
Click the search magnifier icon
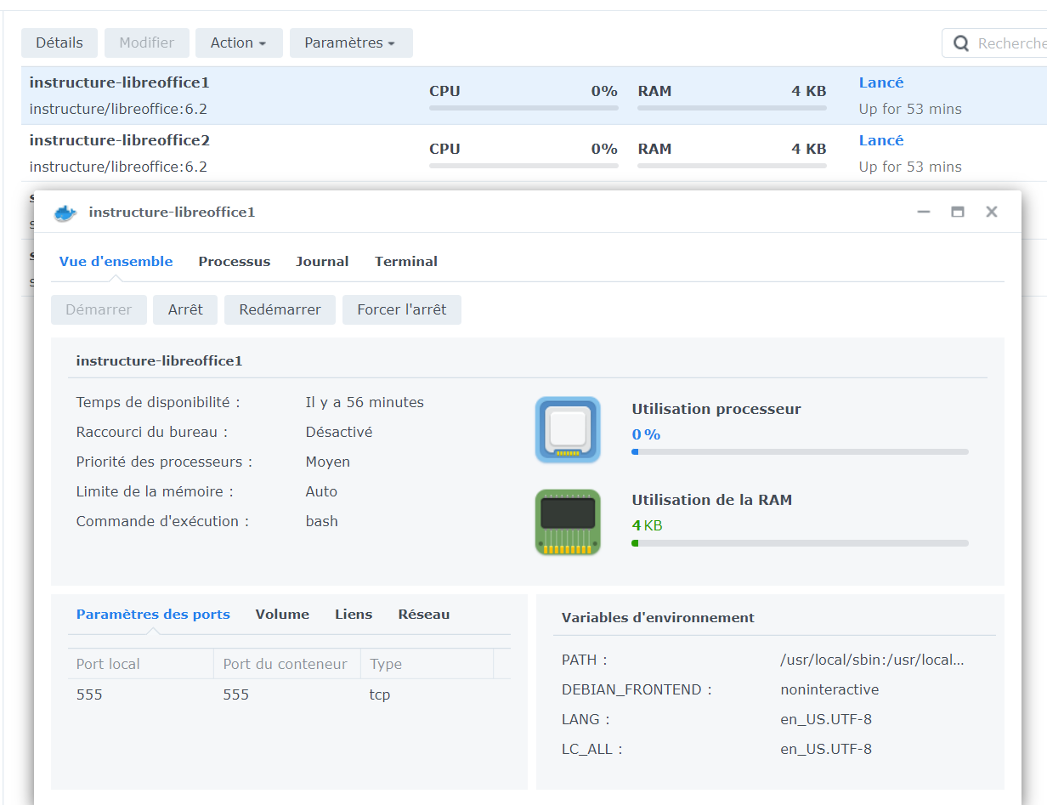(961, 43)
